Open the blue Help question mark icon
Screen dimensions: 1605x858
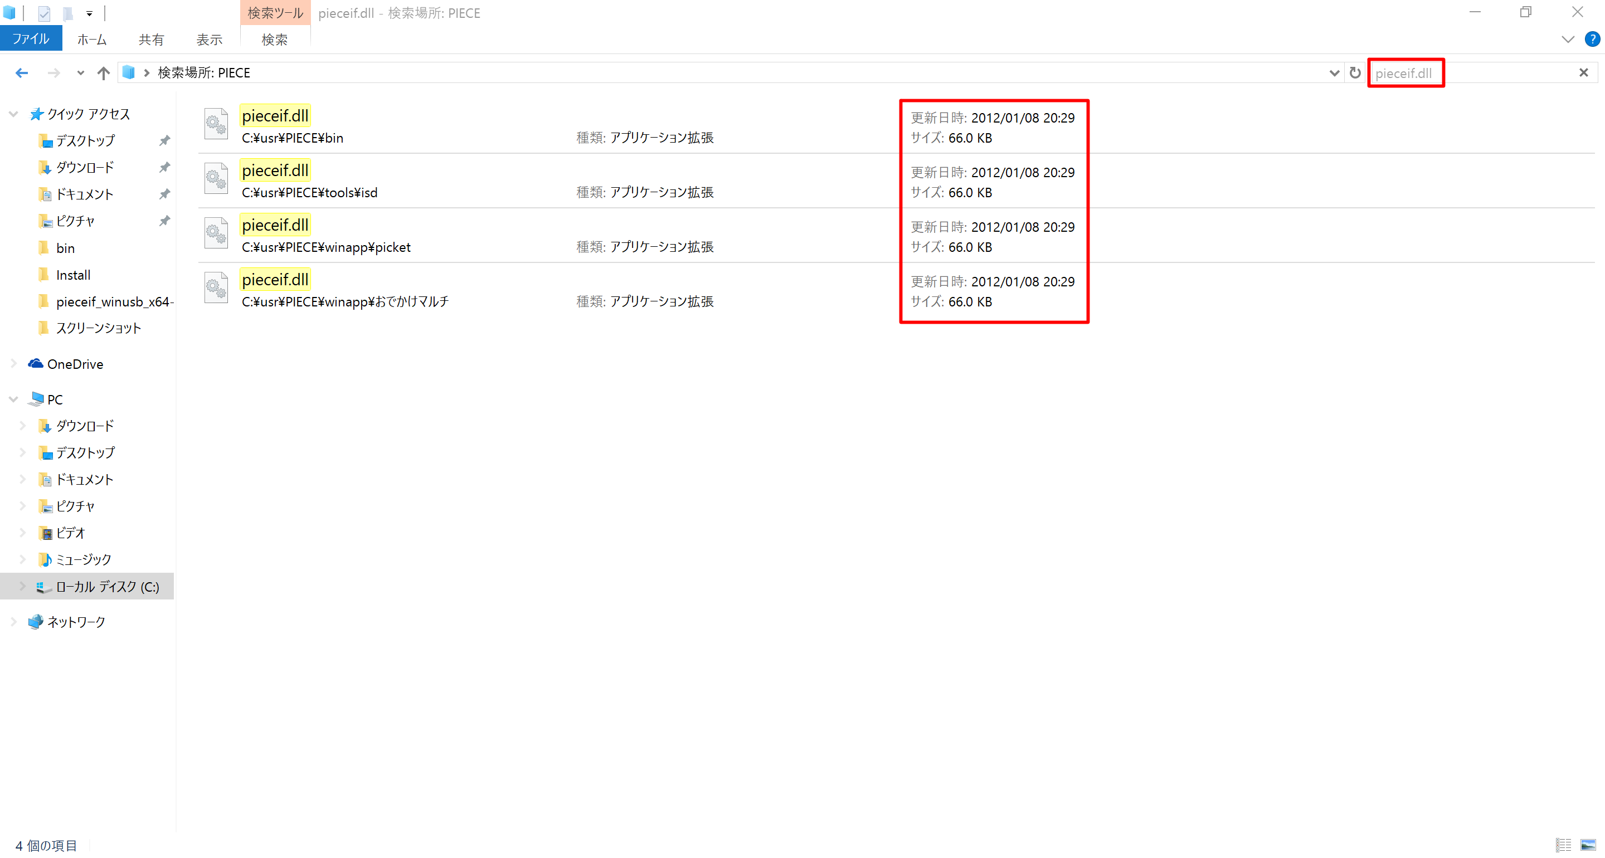[x=1592, y=39]
